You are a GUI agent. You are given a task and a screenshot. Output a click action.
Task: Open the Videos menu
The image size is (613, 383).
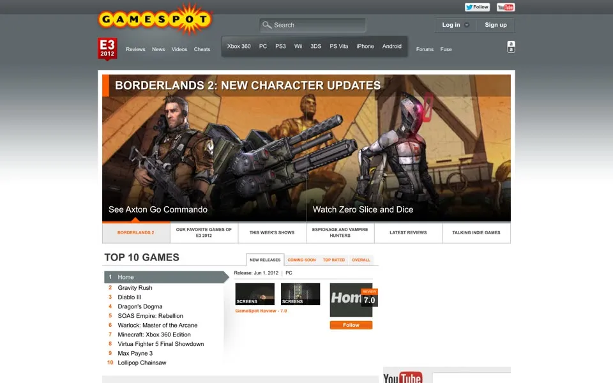point(179,49)
